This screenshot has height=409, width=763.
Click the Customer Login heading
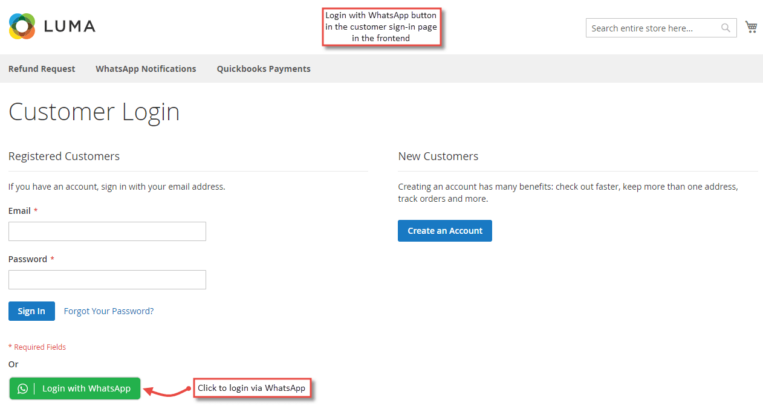94,112
